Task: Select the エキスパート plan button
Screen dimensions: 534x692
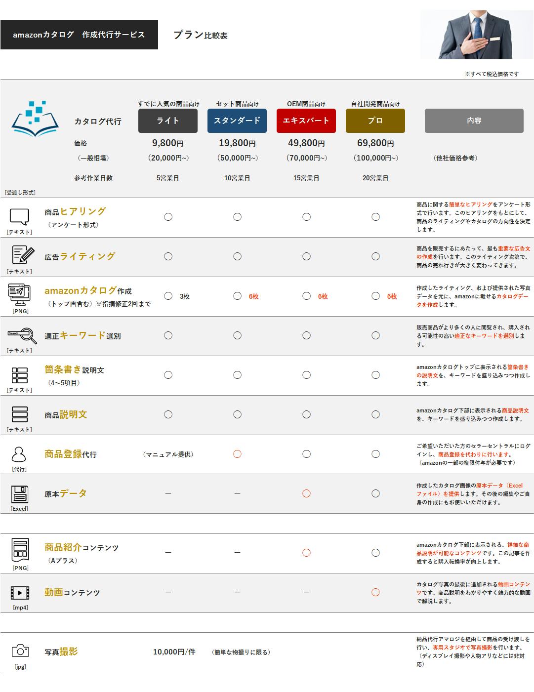Action: [x=306, y=121]
